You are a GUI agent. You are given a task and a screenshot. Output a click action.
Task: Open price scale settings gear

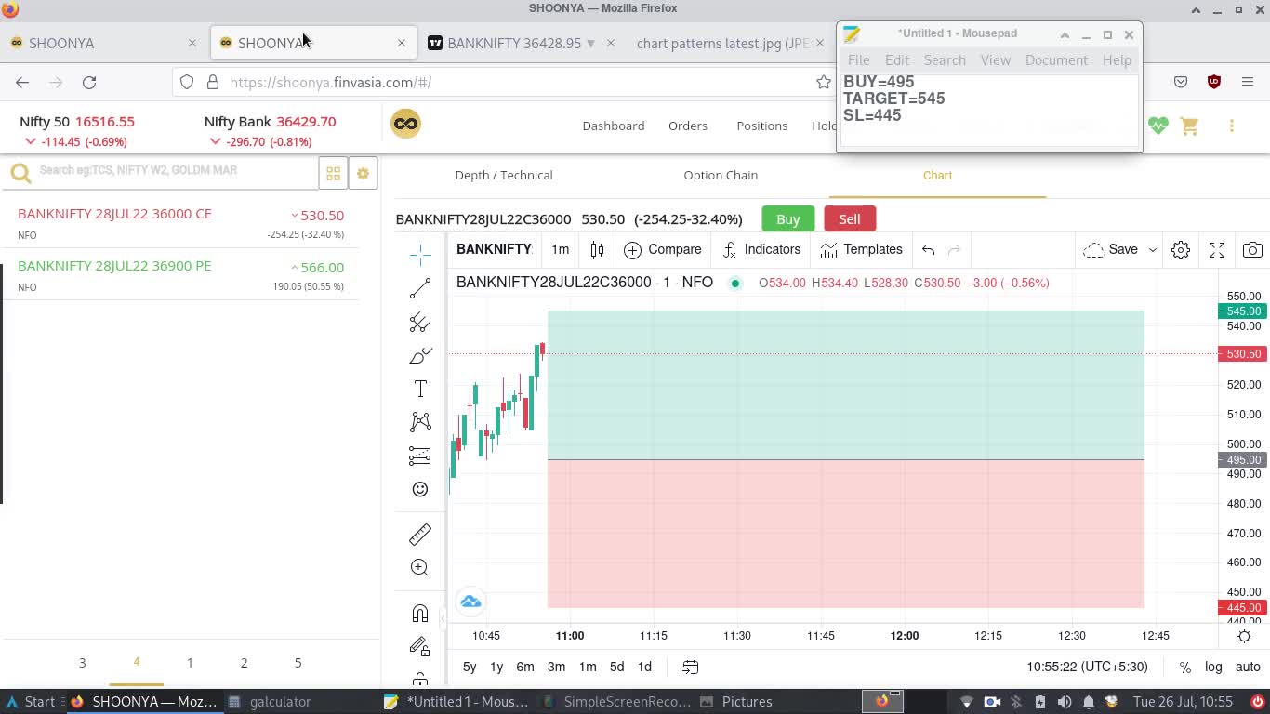point(1244,636)
